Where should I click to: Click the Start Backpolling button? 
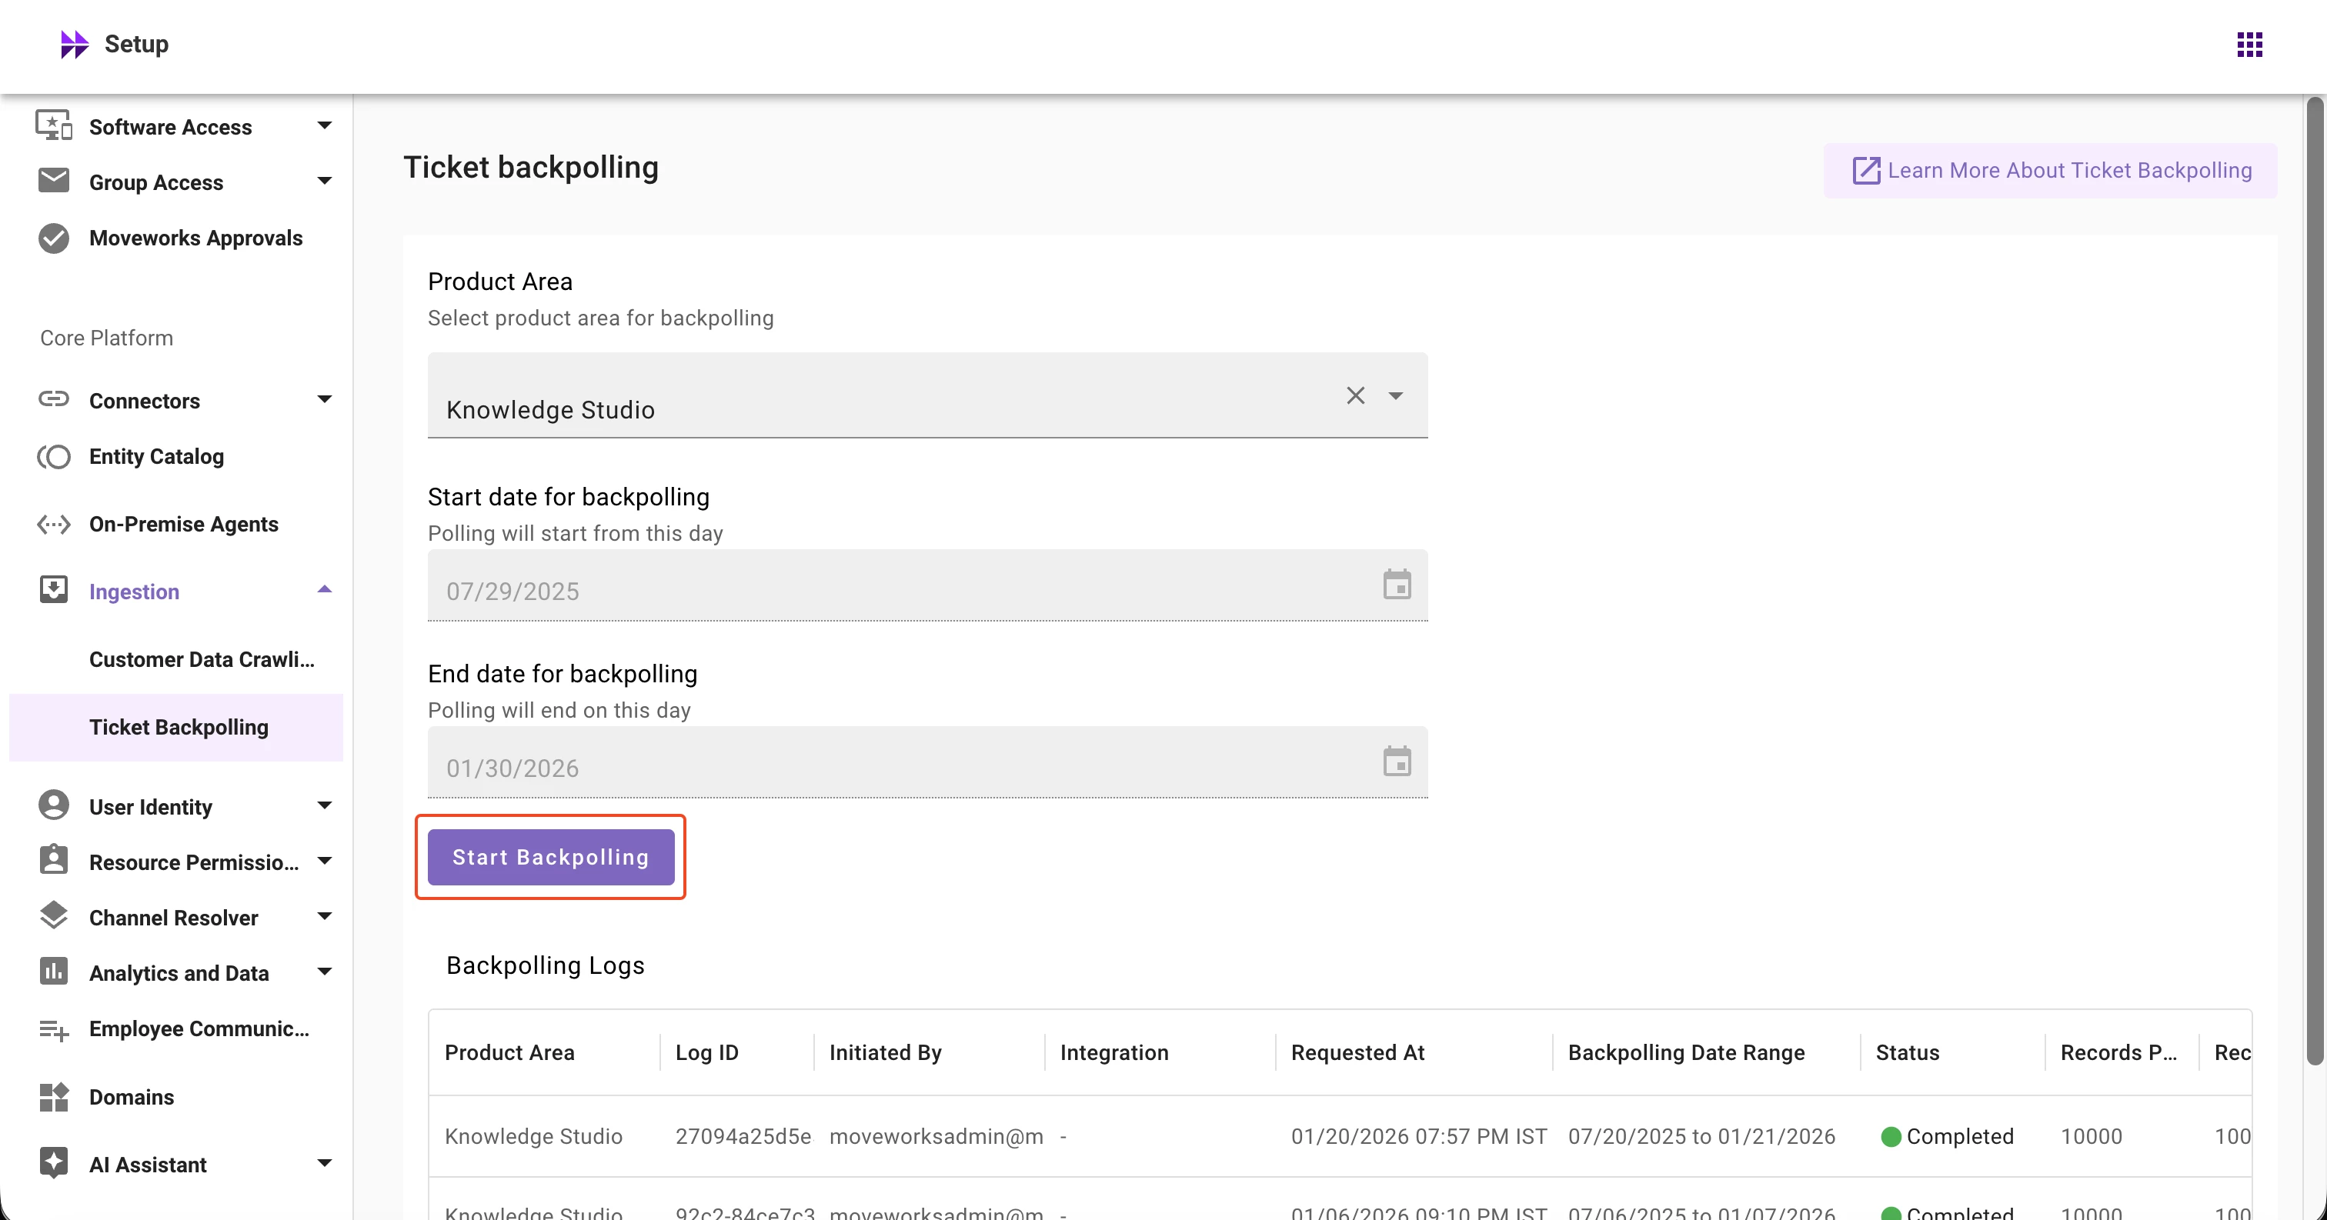pyautogui.click(x=550, y=857)
